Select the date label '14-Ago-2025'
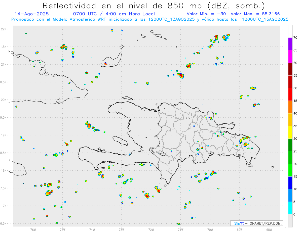This screenshot has height=233, width=302. point(32,14)
